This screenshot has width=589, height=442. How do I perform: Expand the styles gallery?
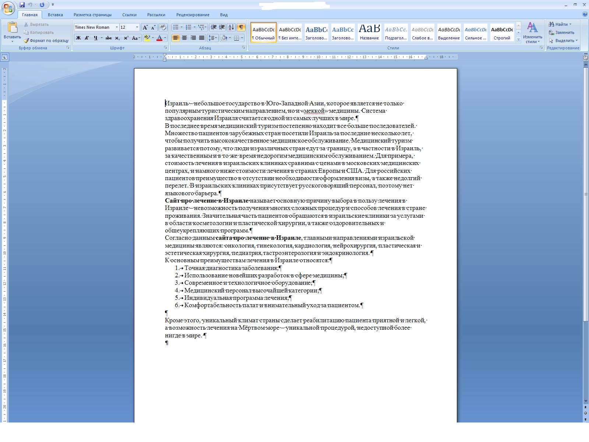518,39
